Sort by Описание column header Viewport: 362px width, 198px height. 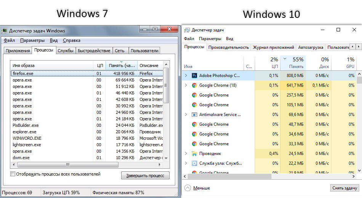pos(150,65)
